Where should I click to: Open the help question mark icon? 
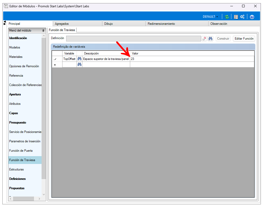pos(252,17)
